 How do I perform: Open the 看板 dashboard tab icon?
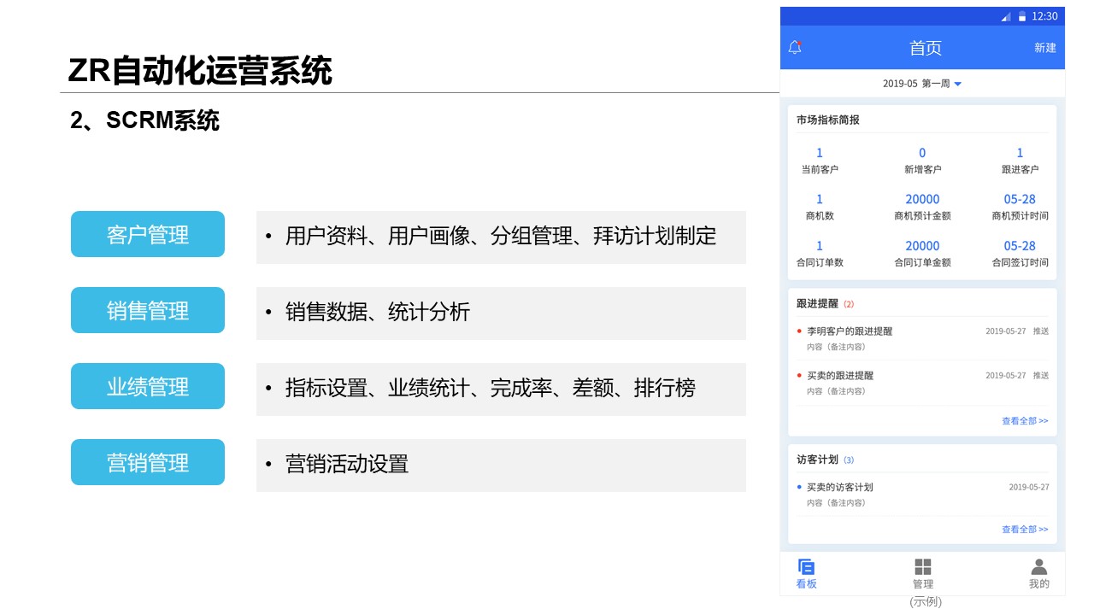pyautogui.click(x=806, y=567)
